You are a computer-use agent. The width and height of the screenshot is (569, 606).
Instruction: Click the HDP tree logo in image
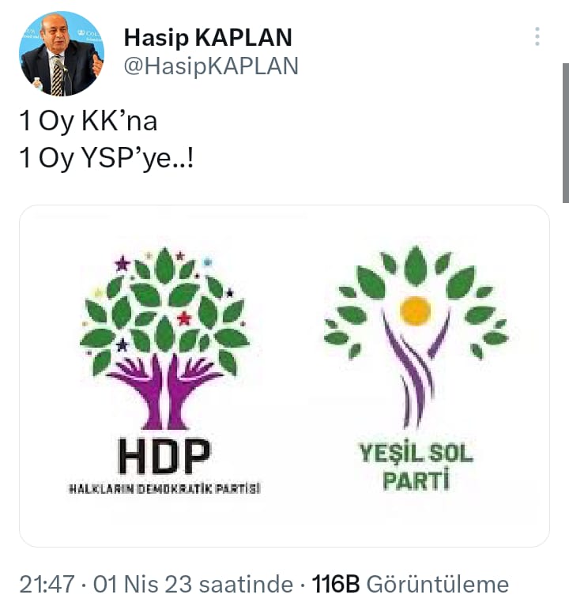click(x=165, y=338)
